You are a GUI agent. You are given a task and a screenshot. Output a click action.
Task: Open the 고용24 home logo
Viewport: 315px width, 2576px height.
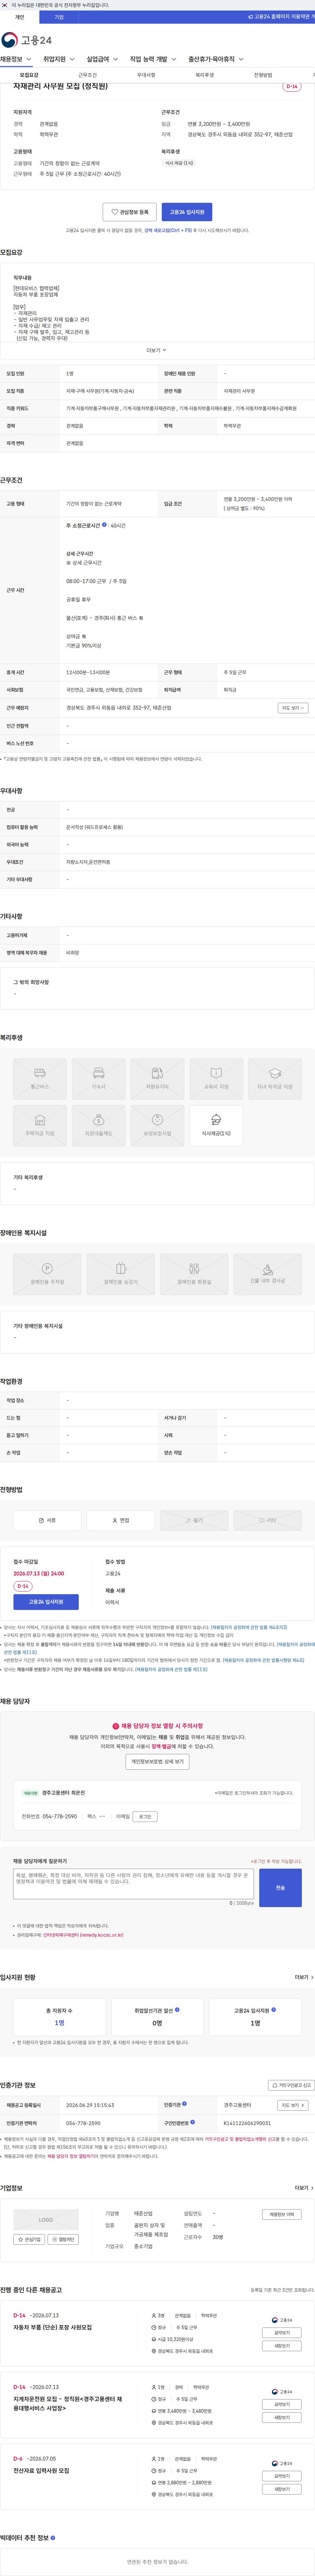click(x=27, y=40)
